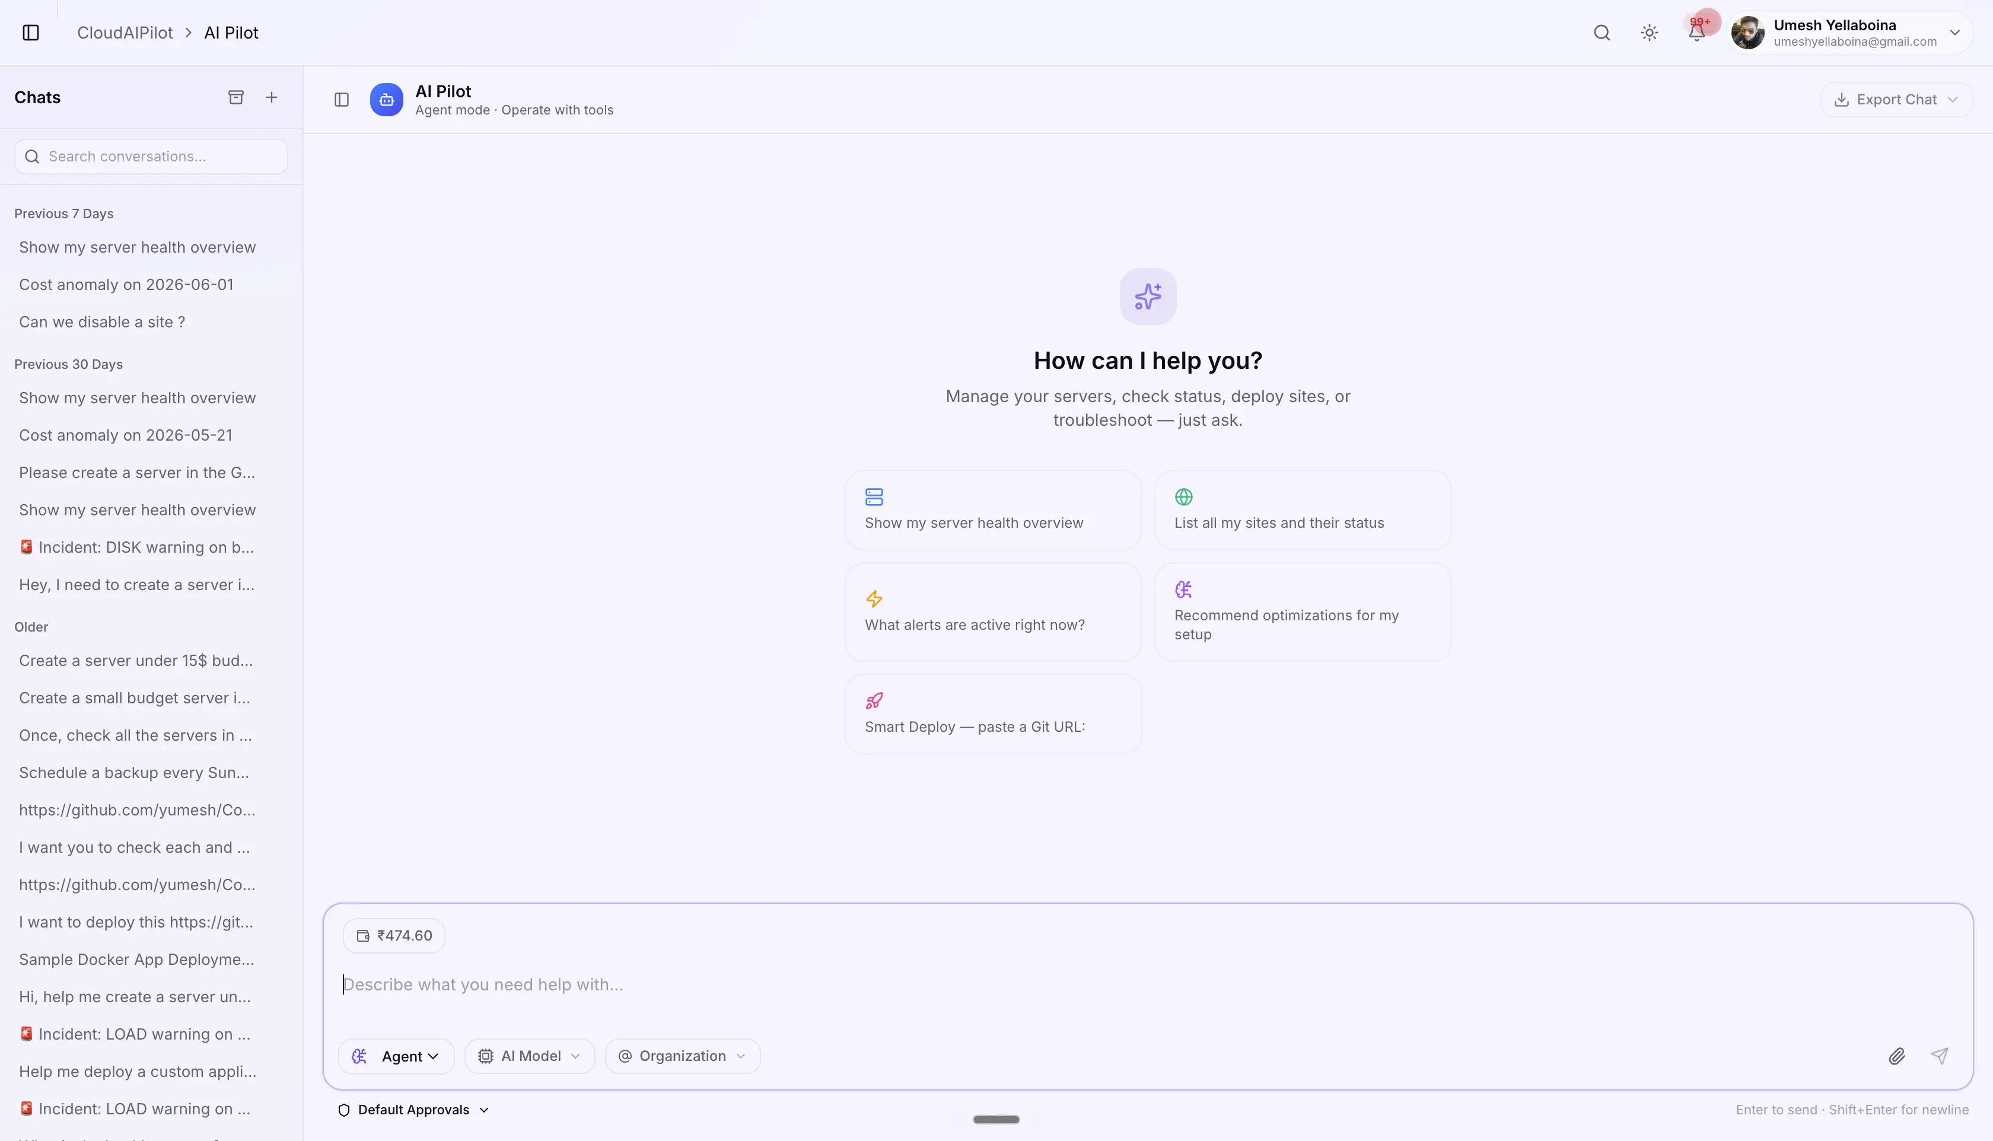Viewport: 1993px width, 1141px height.
Task: Open chat Hi, help me create a server
Action: point(151,997)
